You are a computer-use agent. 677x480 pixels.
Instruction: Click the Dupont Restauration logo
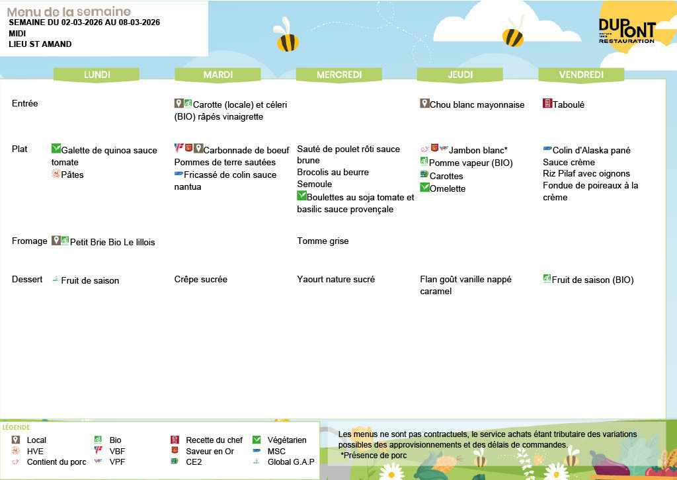(x=626, y=31)
